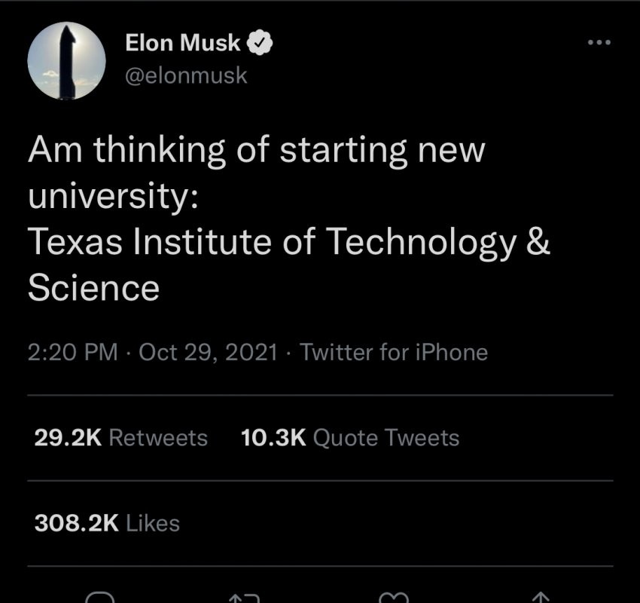640x603 pixels.
Task: Click the 2:20 PM timestamp
Action: pyautogui.click(x=72, y=352)
